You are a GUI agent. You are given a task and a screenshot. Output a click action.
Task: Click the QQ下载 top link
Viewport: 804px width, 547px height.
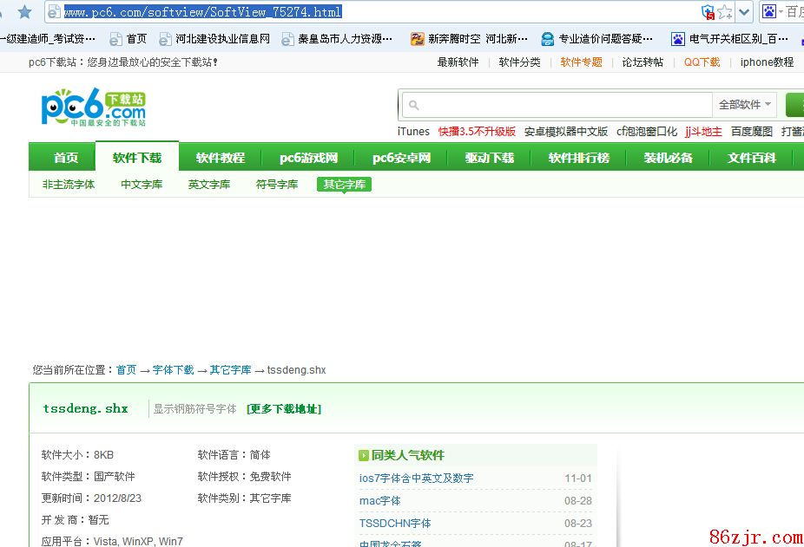click(702, 62)
